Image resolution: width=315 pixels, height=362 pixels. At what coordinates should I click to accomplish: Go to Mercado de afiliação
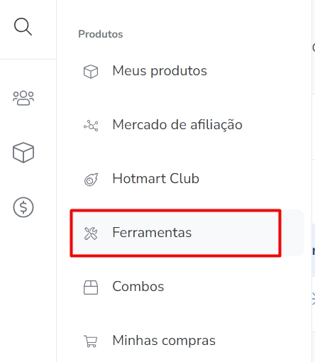(177, 125)
